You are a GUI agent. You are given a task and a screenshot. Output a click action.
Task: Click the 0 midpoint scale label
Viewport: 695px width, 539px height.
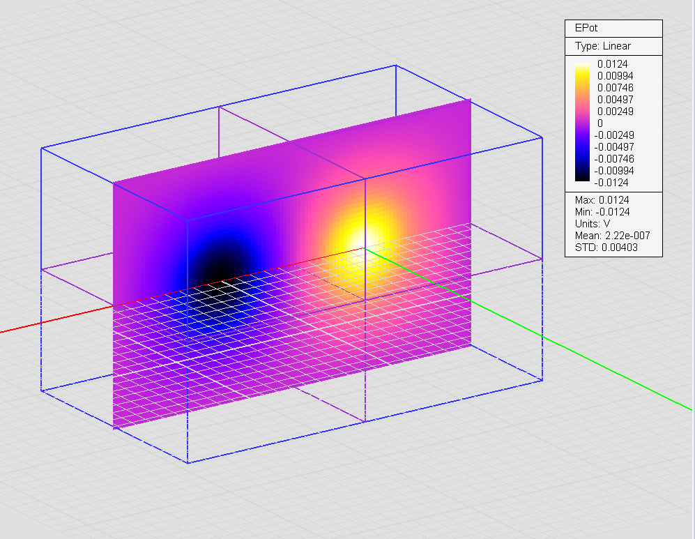(x=601, y=123)
